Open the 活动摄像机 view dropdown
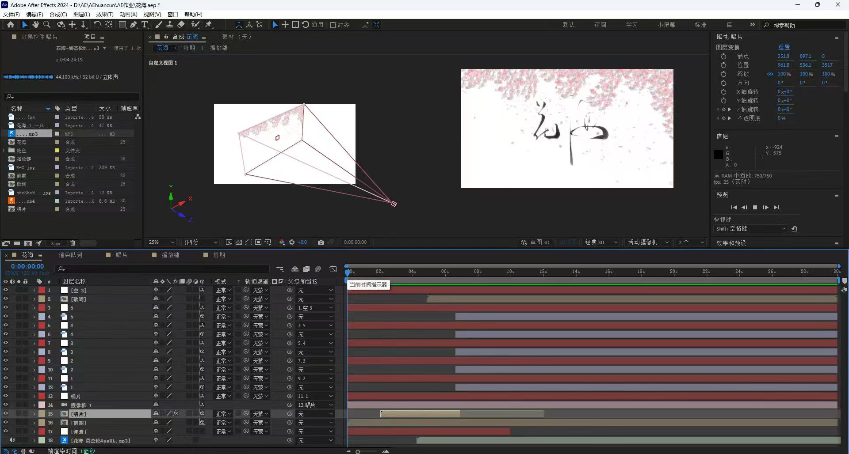Screen dimensions: 849x454 (x=649, y=242)
